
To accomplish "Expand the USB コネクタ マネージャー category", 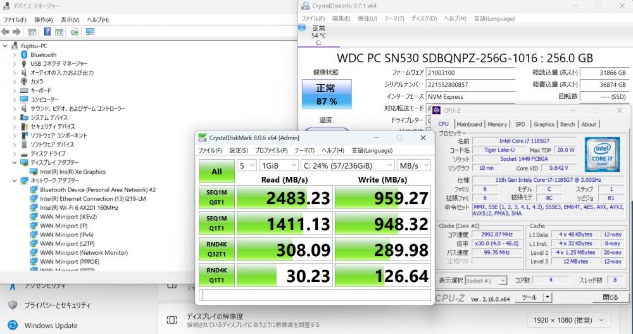I will tap(15, 63).
